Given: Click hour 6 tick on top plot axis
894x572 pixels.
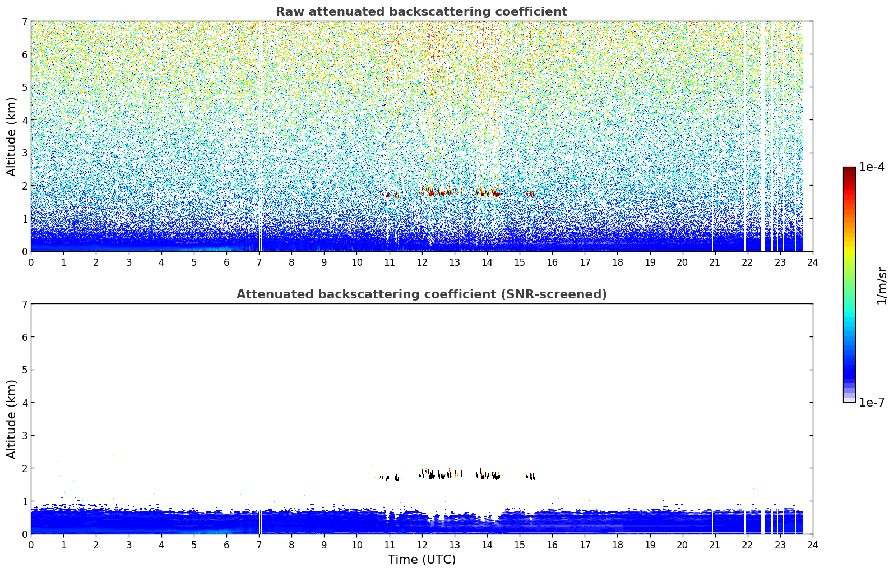Looking at the screenshot, I should click(x=226, y=262).
